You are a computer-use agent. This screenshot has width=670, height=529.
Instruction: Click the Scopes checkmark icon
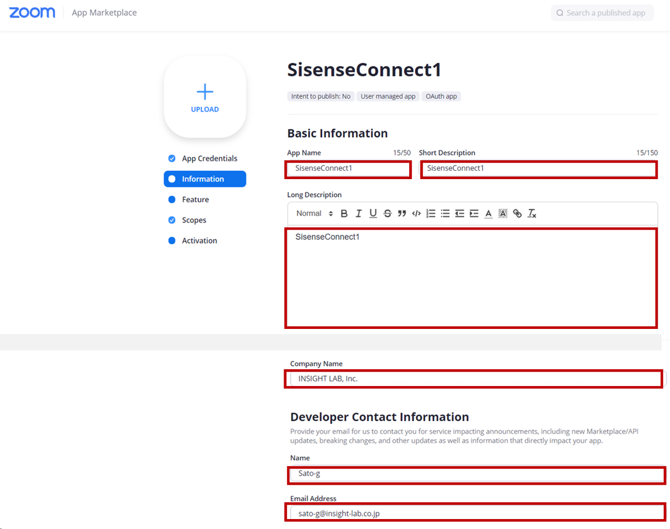pyautogui.click(x=172, y=220)
